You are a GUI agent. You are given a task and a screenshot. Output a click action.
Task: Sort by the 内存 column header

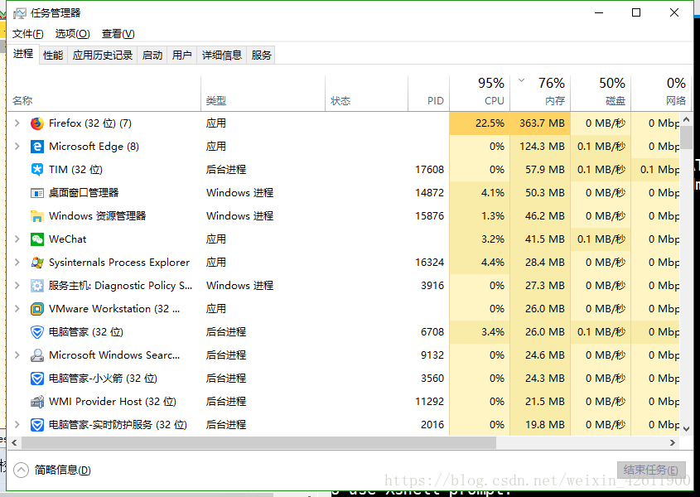tap(540, 94)
